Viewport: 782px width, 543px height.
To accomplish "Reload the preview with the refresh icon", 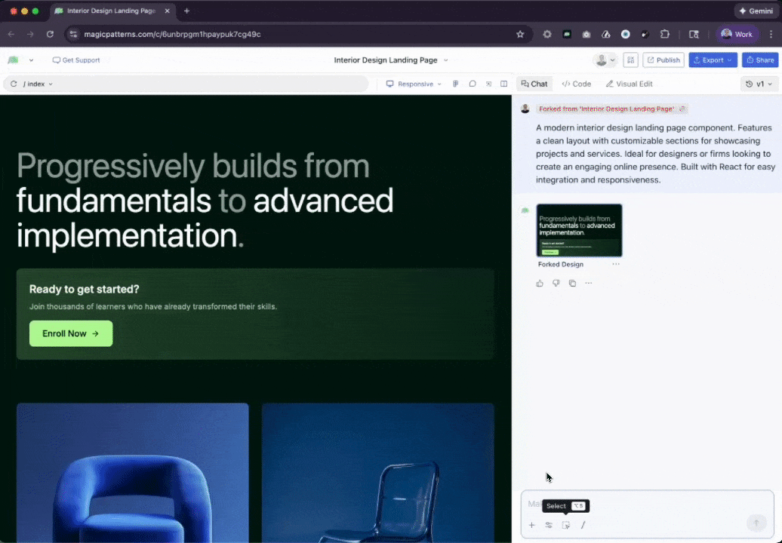I will click(14, 84).
